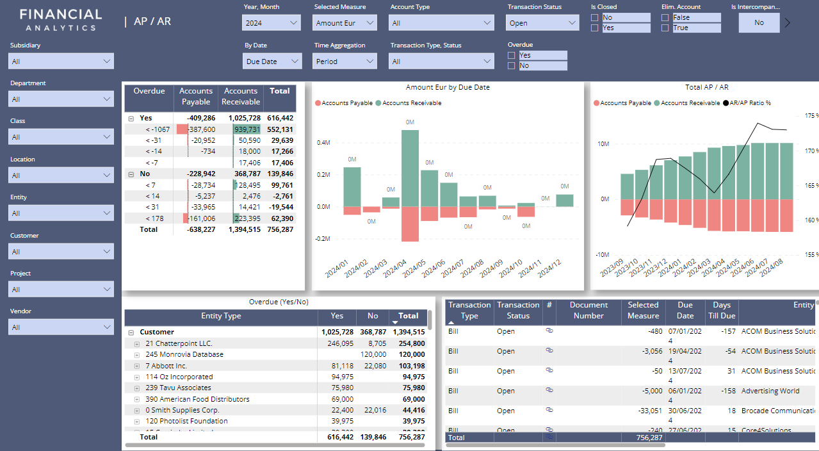Open the Transaction Status dropdown
Viewport: 819px width, 451px height.
click(543, 23)
